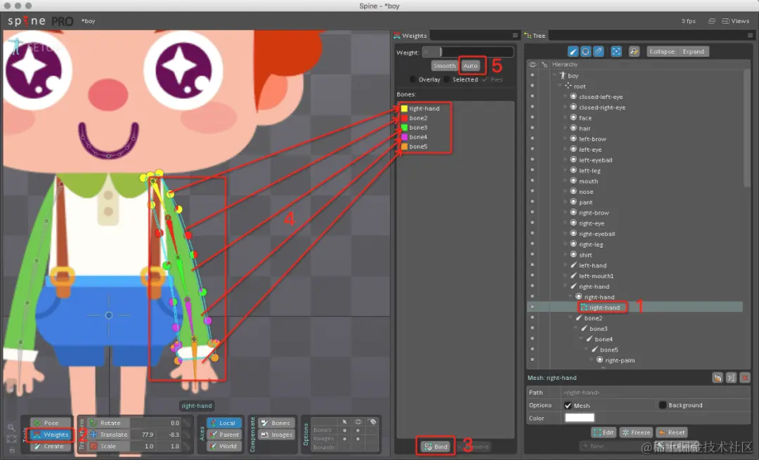Select the yellow right-hand bone swatch
Image resolution: width=759 pixels, height=460 pixels.
coord(404,108)
